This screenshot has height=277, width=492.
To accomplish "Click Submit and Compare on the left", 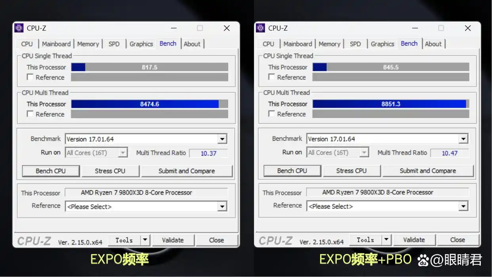I will (187, 171).
